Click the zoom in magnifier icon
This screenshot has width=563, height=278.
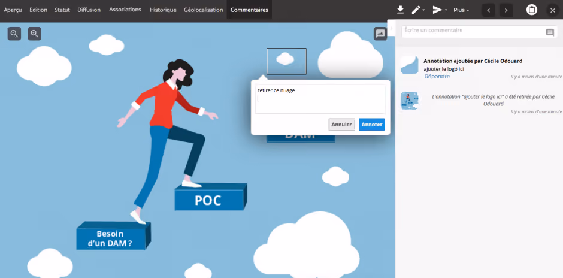[35, 34]
